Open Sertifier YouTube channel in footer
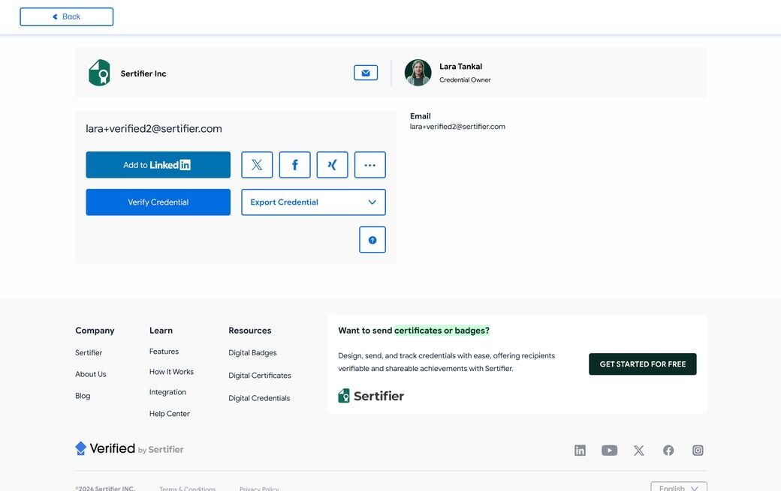Viewport: 781px width, 491px height. [x=609, y=451]
